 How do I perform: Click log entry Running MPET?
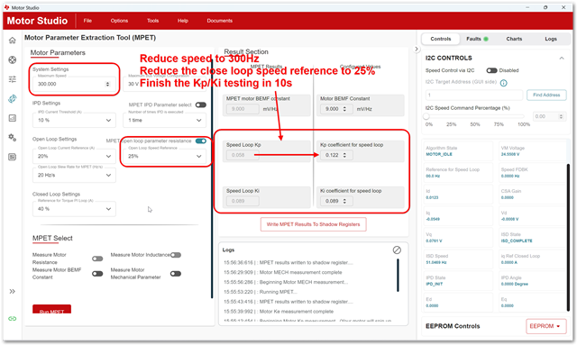pyautogui.click(x=261, y=292)
